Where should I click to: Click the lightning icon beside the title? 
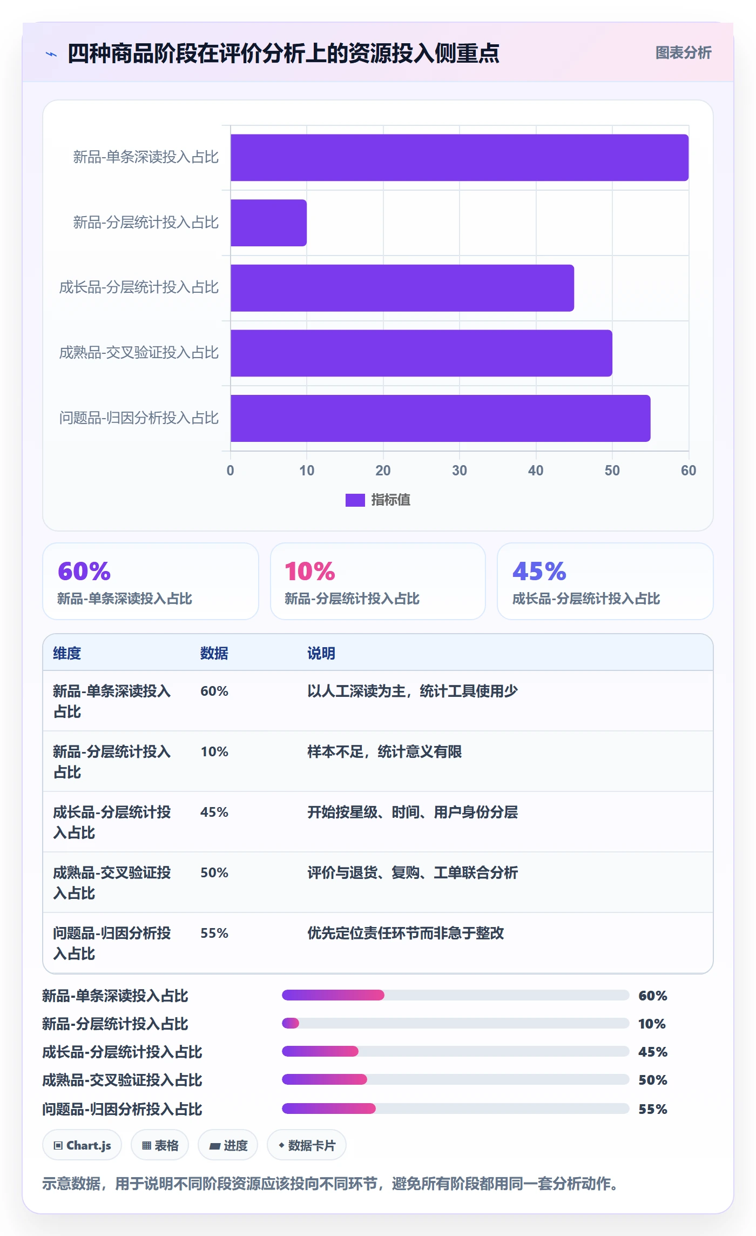[51, 54]
